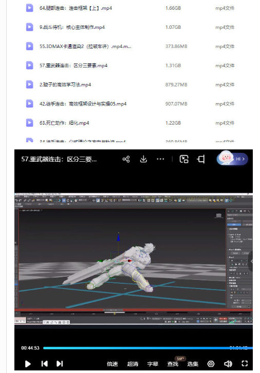The image size is (260, 373).
Task: Open file 2.鞭子的高效学习法.mp4
Action: [65, 84]
